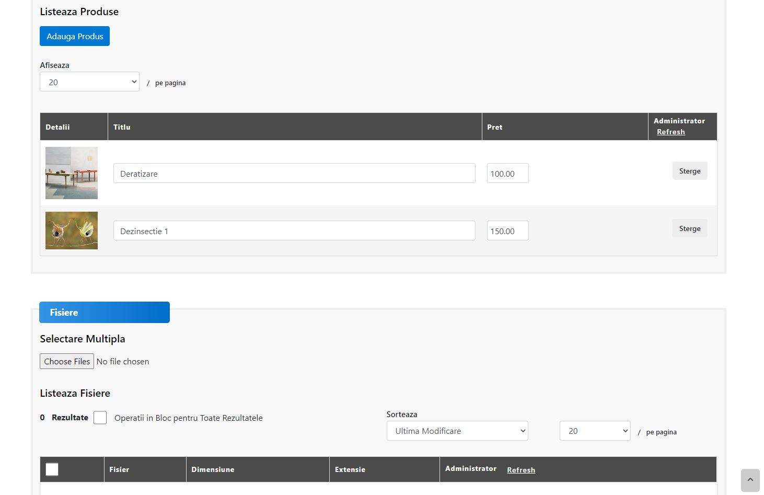Viewport: 764px width, 495px height.
Task: Edit the 100.00 price field
Action: click(507, 173)
